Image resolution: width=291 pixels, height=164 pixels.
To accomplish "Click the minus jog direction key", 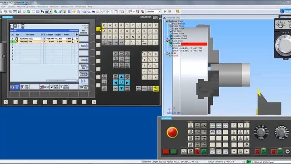I will tap(234, 152).
